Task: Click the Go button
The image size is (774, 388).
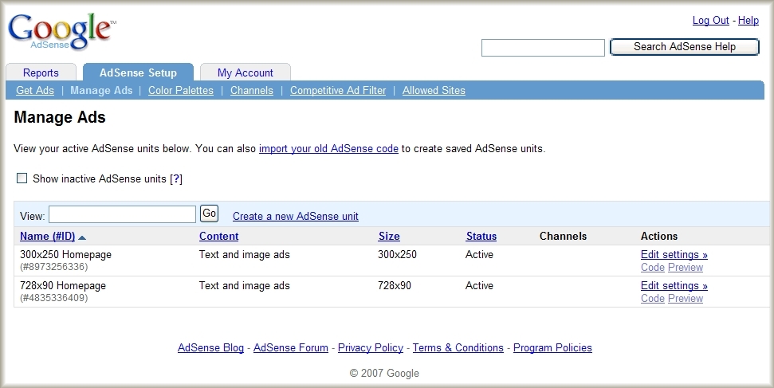Action: coord(210,214)
